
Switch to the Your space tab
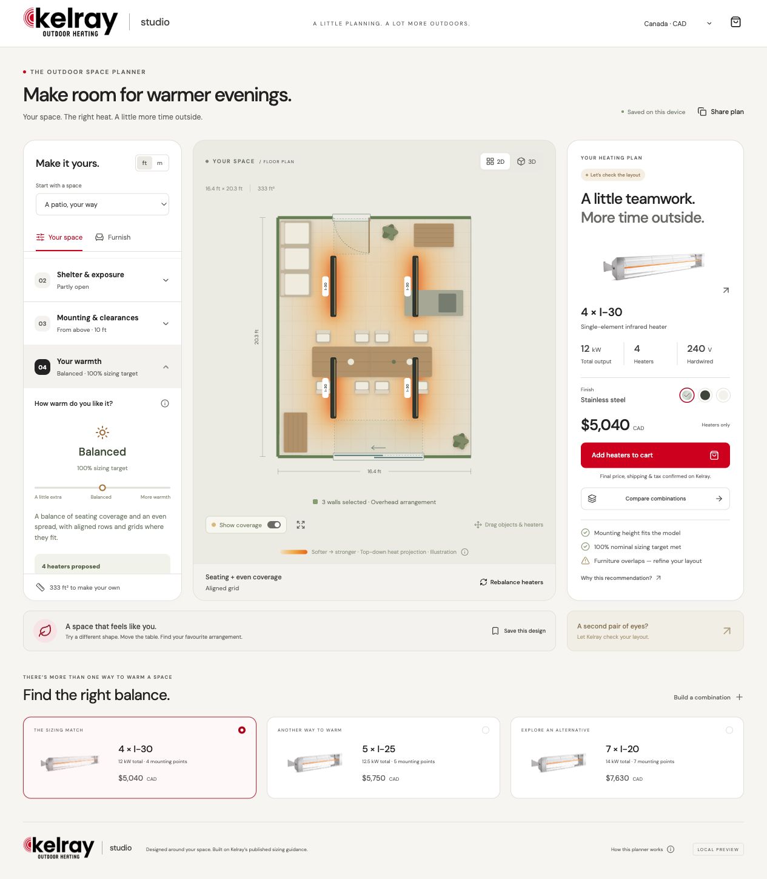(59, 237)
